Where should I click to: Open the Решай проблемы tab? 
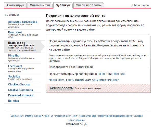coord(88,5)
